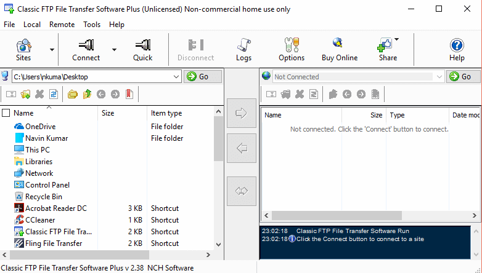Screen dimensions: 482x273
Task: Click local bookmark icon
Action: [129, 94]
